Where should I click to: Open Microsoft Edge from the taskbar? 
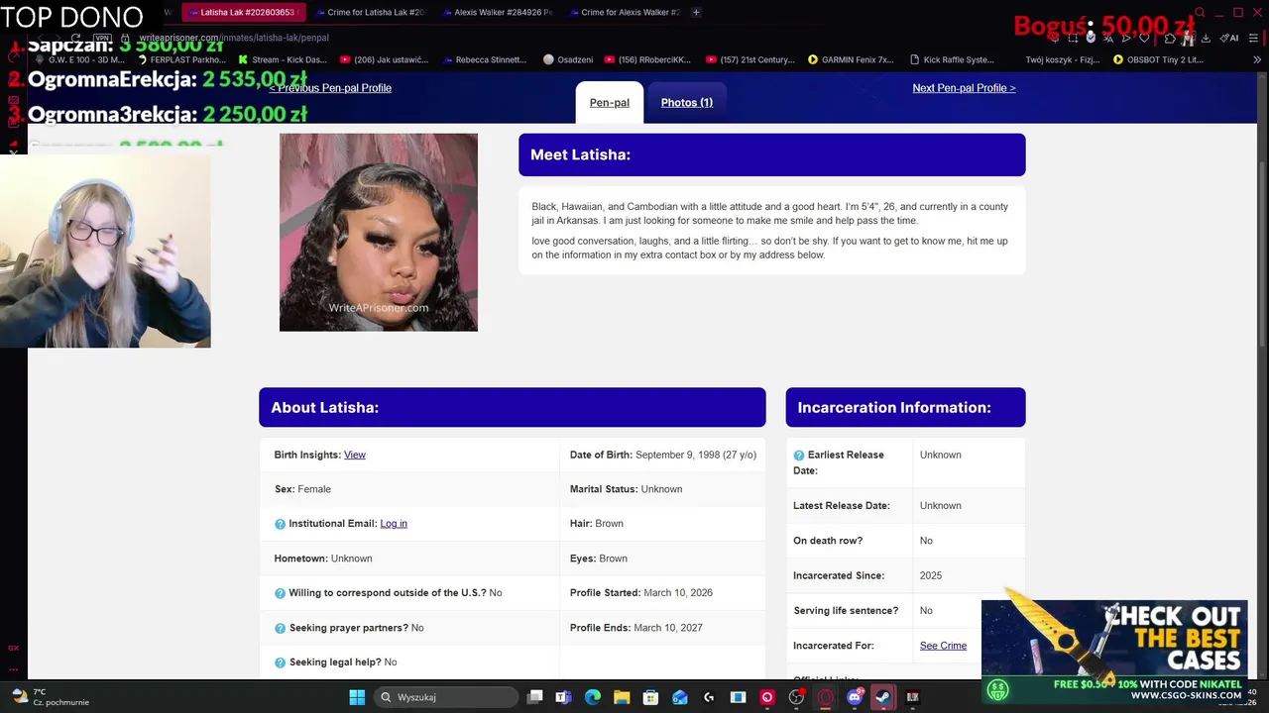click(593, 697)
